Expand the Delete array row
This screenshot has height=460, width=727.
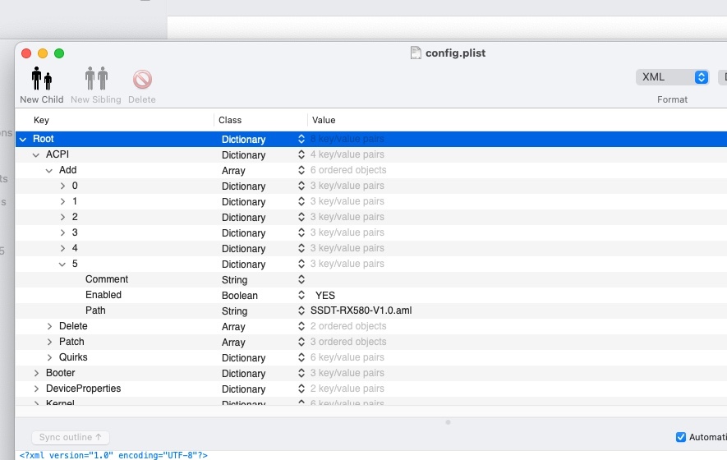click(49, 326)
